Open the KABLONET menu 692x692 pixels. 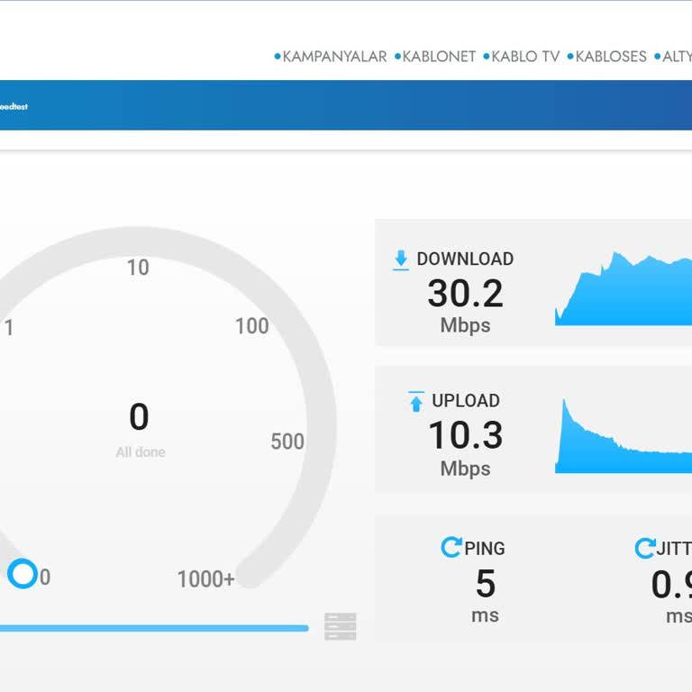tap(435, 57)
